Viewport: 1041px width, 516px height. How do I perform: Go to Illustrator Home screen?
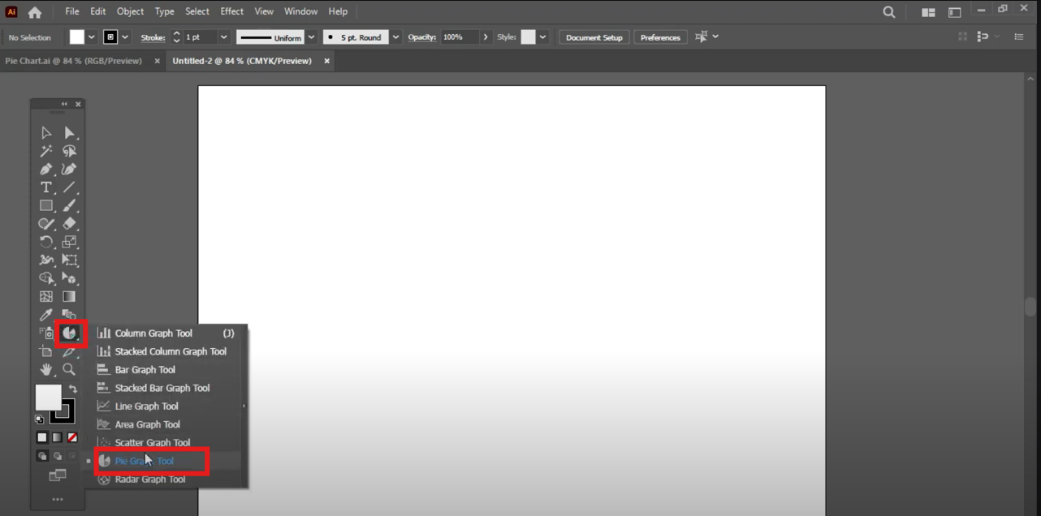pos(34,12)
